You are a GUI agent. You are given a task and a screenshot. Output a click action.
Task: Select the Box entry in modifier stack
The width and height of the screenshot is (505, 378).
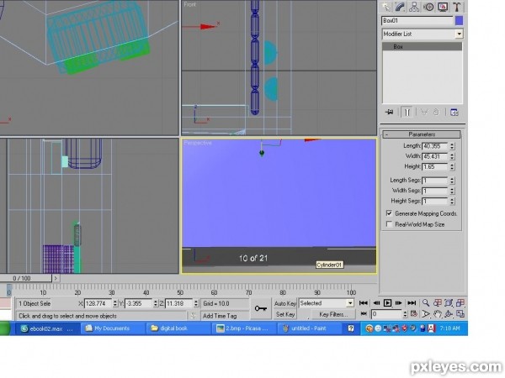pos(422,46)
